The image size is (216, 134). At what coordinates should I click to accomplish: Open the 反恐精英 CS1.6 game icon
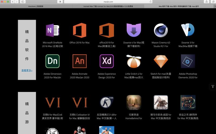(x=107, y=102)
